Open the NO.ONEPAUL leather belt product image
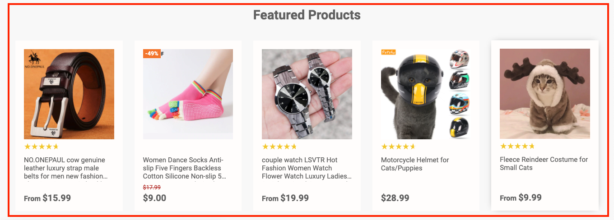The width and height of the screenshot is (614, 220). pyautogui.click(x=69, y=94)
